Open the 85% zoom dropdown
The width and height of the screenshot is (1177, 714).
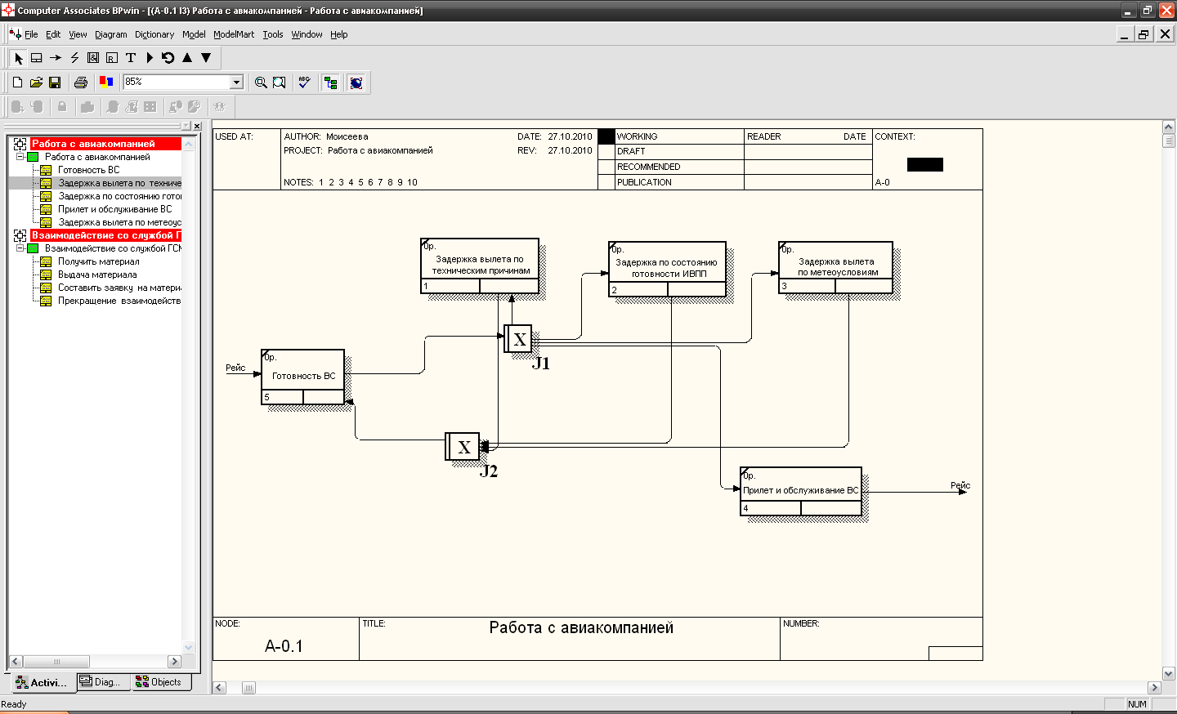pos(236,82)
